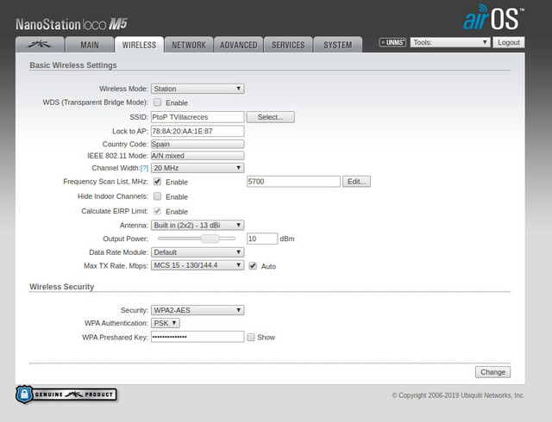The image size is (552, 422).
Task: Click the UNMS badge icon
Action: 392,42
